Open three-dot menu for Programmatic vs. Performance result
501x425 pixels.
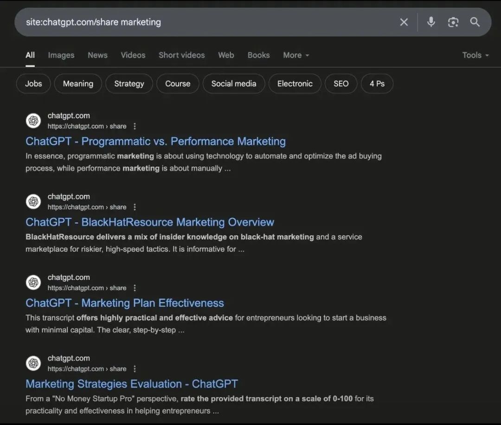tap(135, 126)
